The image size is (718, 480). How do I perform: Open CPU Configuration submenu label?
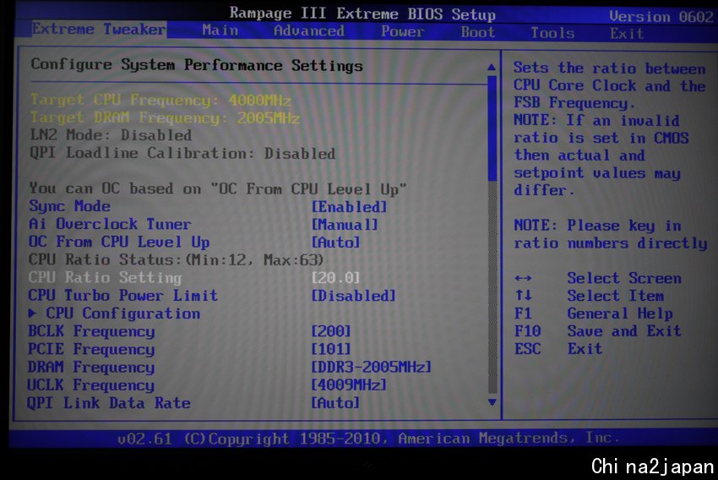(x=122, y=314)
